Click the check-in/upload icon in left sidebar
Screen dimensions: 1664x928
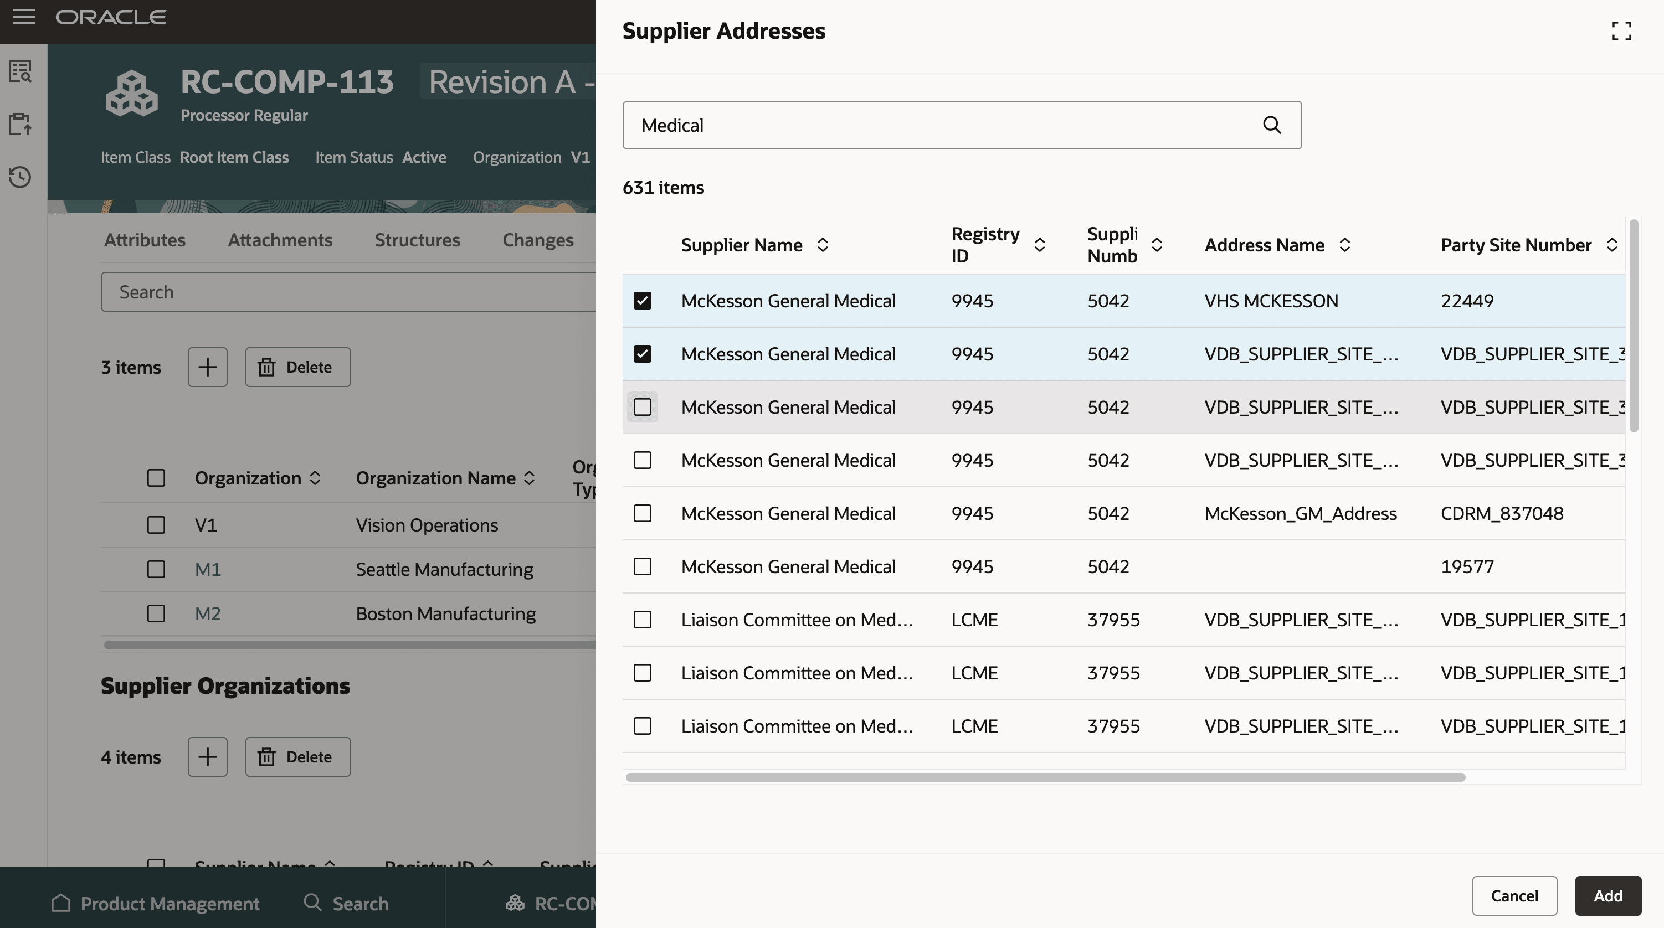click(20, 124)
